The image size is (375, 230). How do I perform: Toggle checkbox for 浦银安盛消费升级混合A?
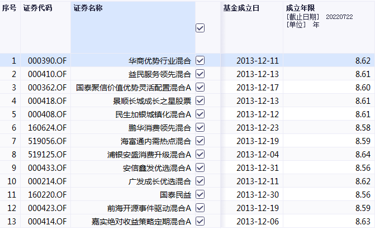coord(200,154)
